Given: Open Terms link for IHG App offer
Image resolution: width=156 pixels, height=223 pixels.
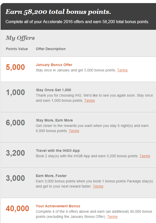Looking at the screenshot, I should [x=145, y=156].
